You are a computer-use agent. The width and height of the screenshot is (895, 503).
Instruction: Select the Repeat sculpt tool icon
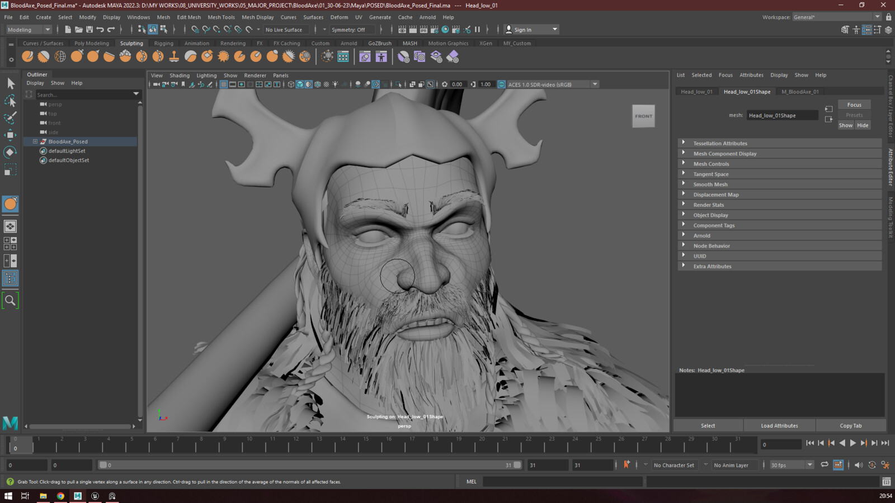pyautogui.click(x=158, y=56)
